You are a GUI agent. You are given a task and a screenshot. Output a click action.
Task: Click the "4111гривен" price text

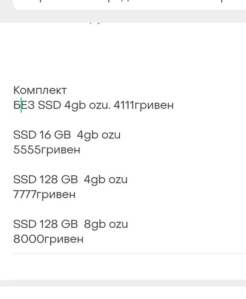[x=143, y=105]
